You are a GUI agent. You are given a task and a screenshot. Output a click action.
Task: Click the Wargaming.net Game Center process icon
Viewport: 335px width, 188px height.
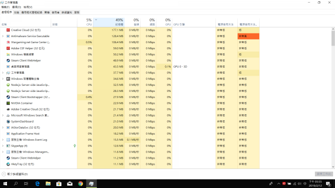coord(8,42)
